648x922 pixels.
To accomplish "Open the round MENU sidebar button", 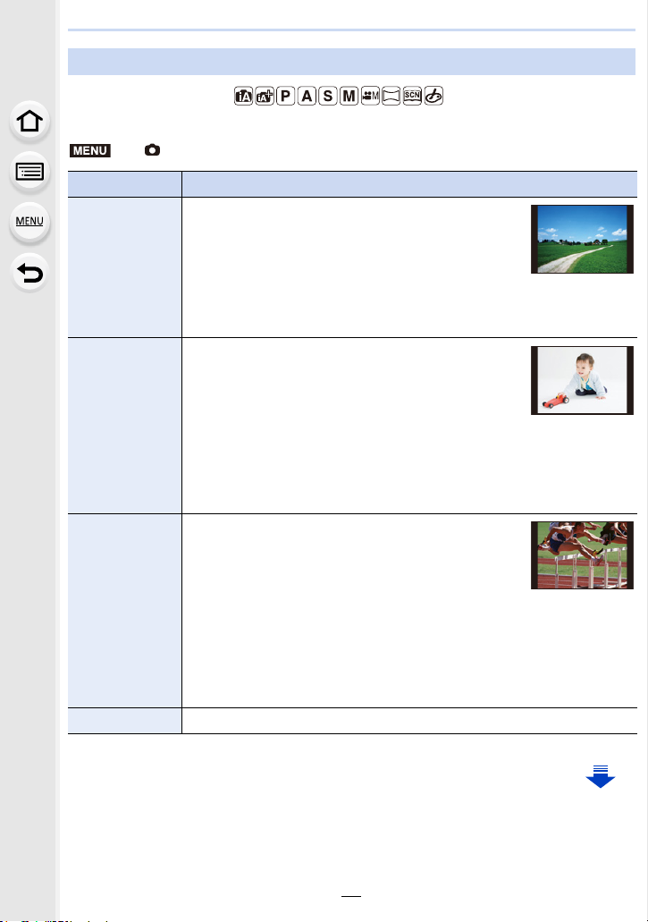I will (29, 223).
